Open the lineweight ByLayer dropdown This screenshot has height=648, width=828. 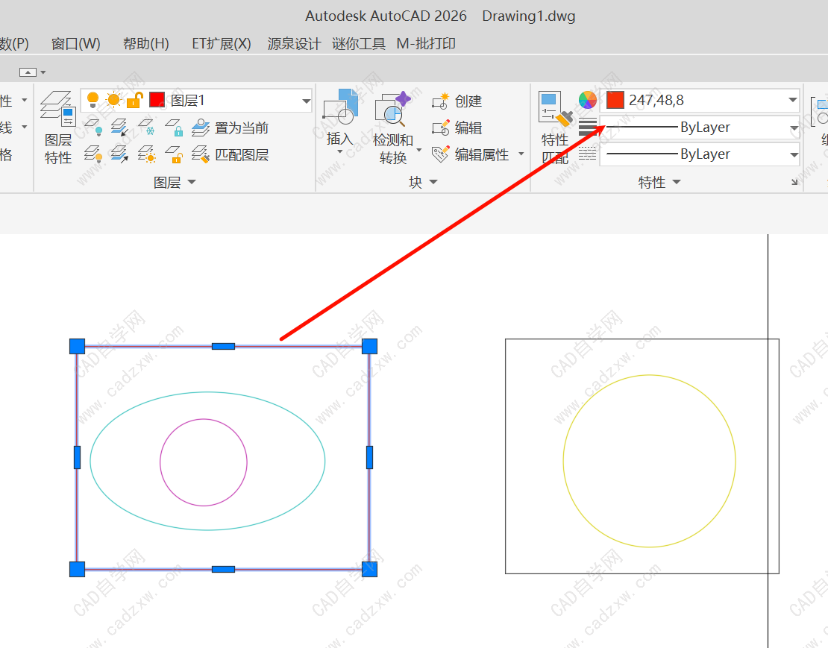pos(793,128)
